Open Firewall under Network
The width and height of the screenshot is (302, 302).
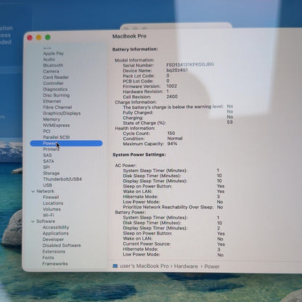coord(51,197)
